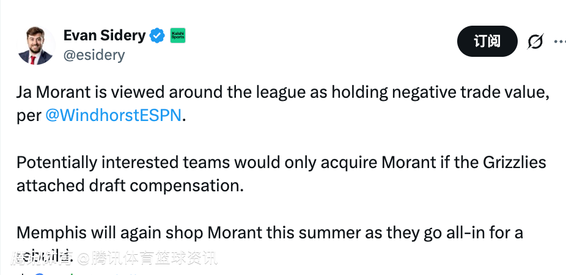Click the green Kalshi Sports affiliate badge

click(x=178, y=35)
